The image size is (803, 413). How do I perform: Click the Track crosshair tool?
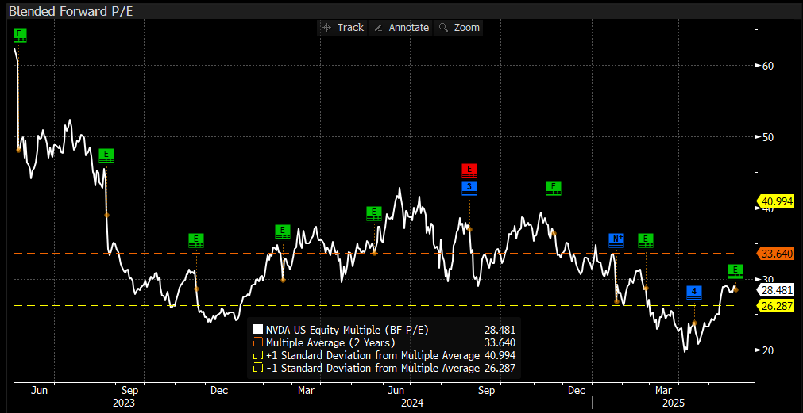pos(342,27)
